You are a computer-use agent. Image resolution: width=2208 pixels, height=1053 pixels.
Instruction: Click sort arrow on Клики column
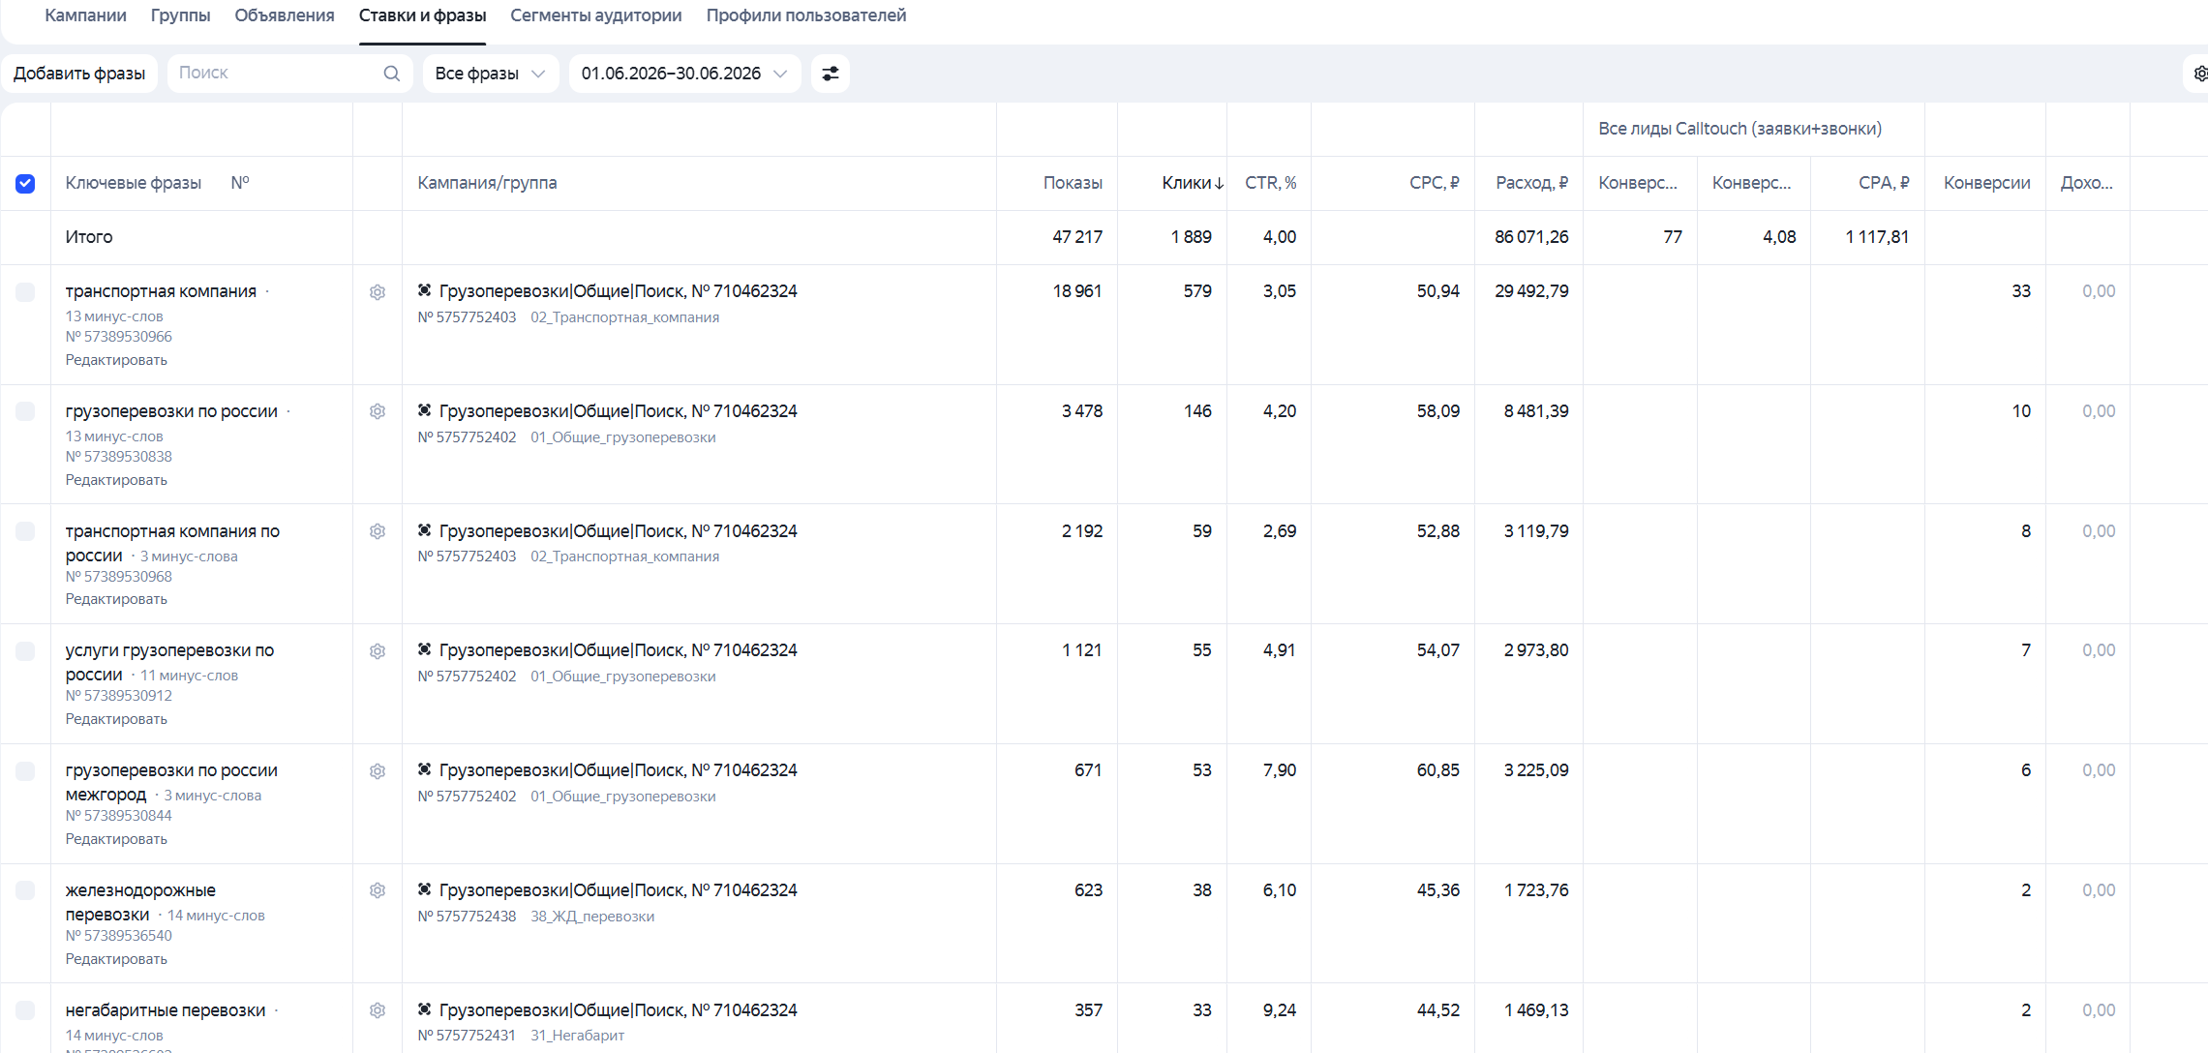(1219, 183)
